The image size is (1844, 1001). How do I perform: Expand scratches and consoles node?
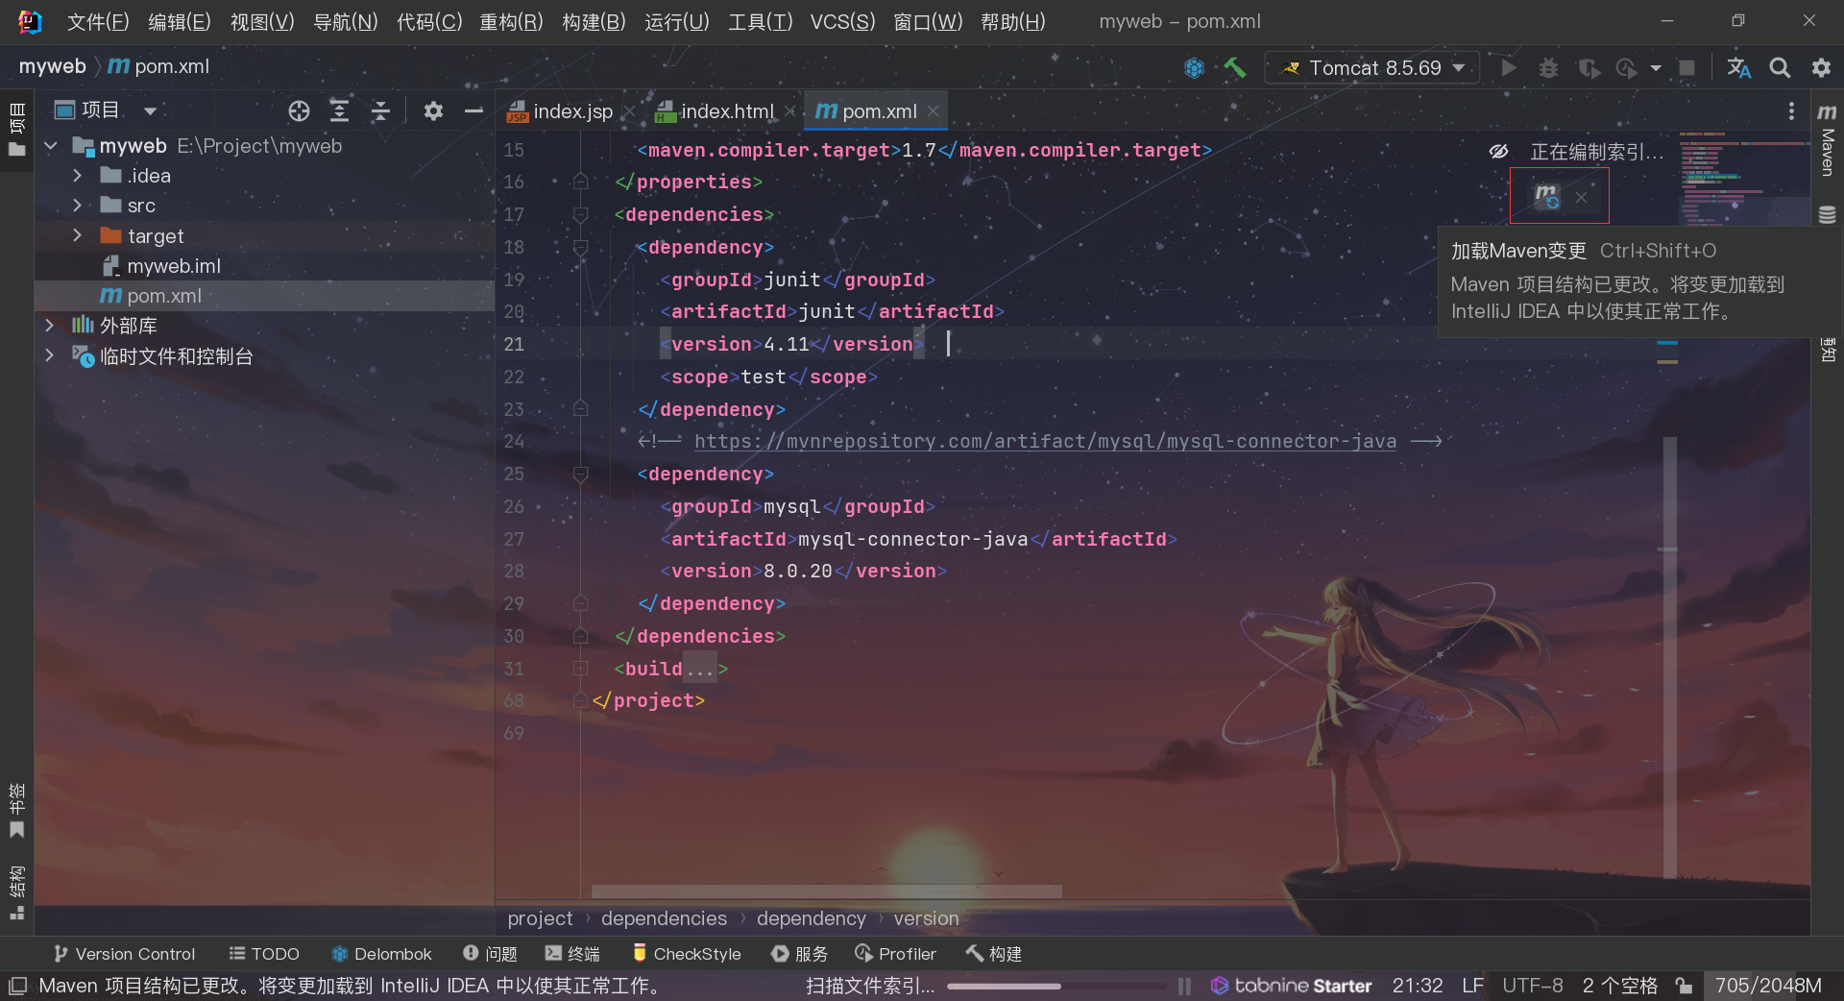[50, 355]
